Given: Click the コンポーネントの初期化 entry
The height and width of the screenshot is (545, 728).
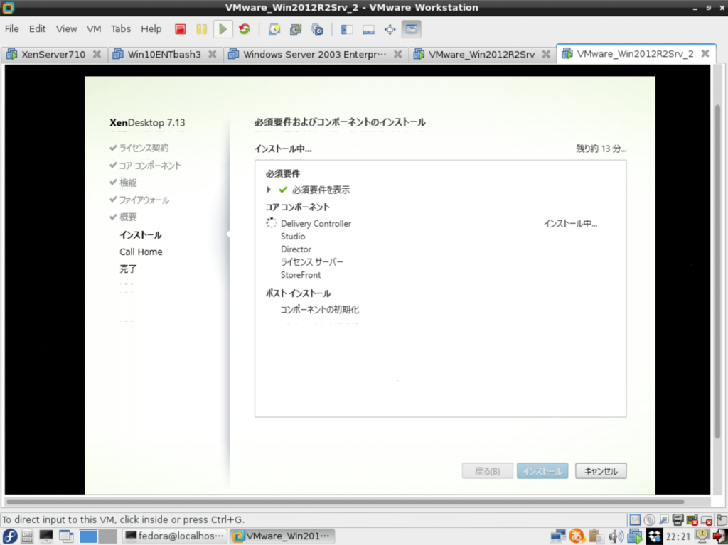Looking at the screenshot, I should pos(319,310).
